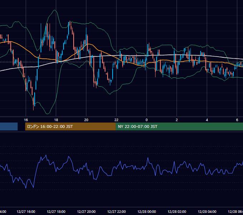Click the 12/28 00:00 time label
Screen dimensions: 243x215
click(x=147, y=211)
